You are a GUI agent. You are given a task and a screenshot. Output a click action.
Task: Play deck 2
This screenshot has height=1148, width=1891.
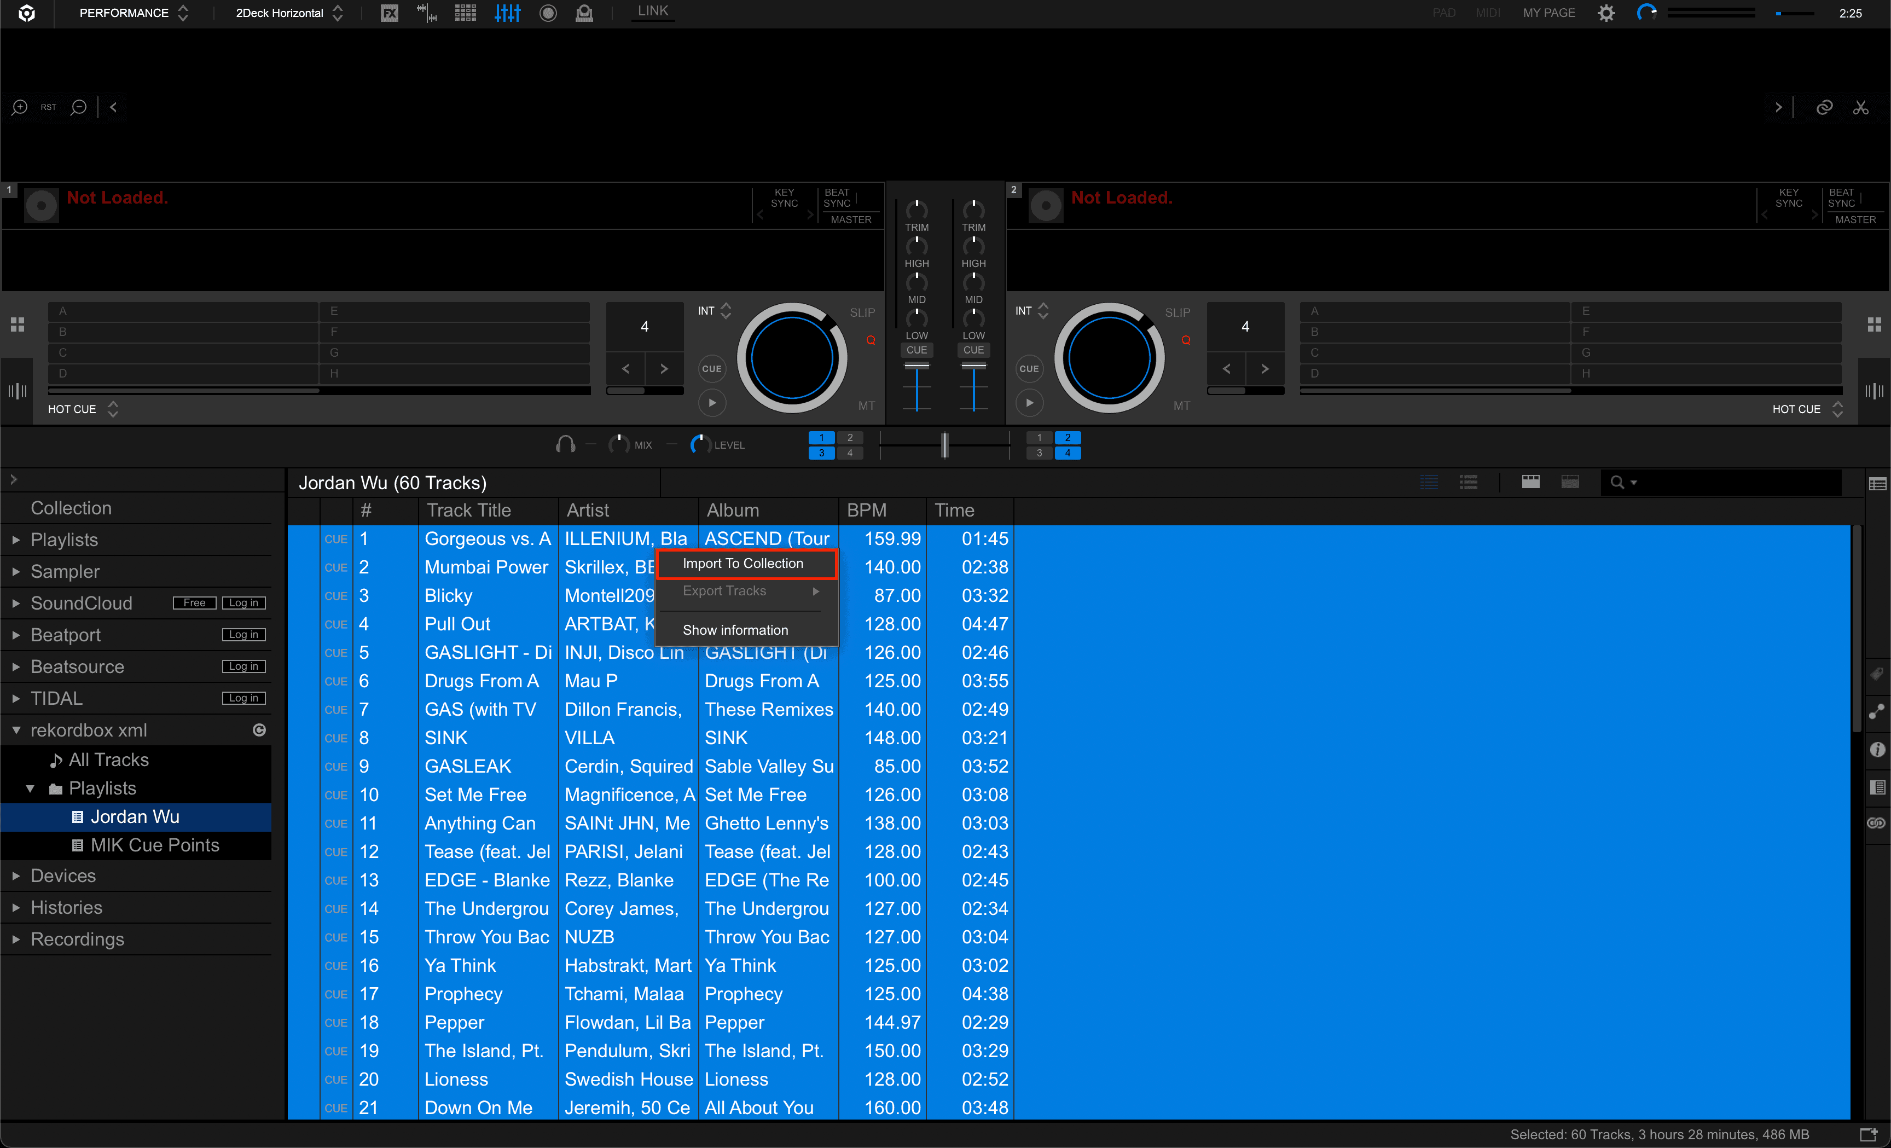click(1029, 402)
